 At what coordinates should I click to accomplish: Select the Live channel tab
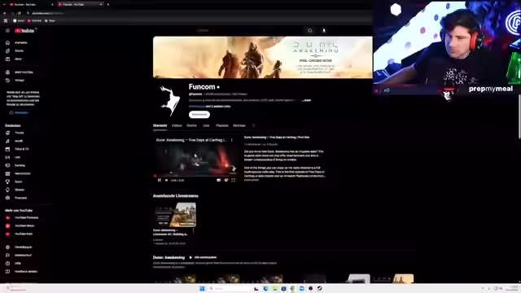pos(206,125)
